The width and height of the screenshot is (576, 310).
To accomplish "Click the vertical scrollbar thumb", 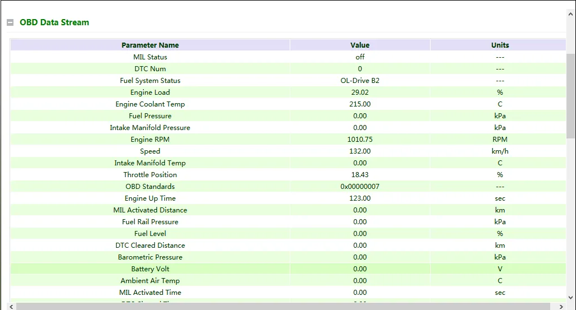I will click(x=570, y=96).
